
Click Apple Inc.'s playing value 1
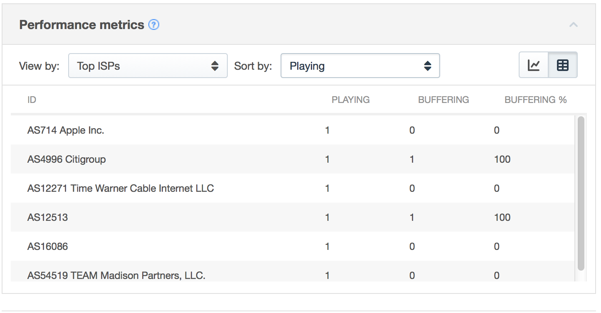point(328,130)
